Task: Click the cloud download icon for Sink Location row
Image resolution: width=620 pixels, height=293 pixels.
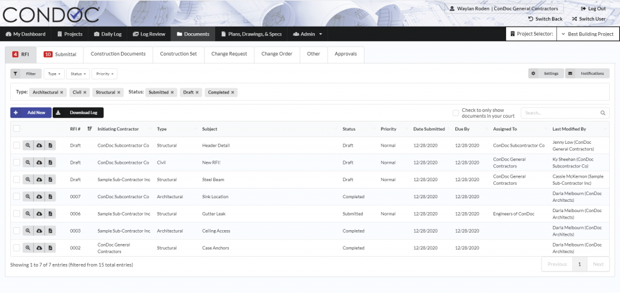Action: point(39,196)
